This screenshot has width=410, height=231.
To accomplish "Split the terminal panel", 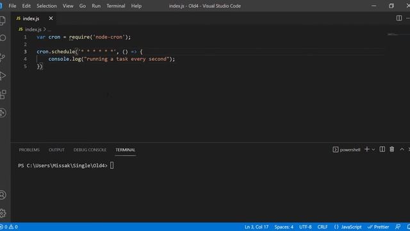I will coord(382,150).
